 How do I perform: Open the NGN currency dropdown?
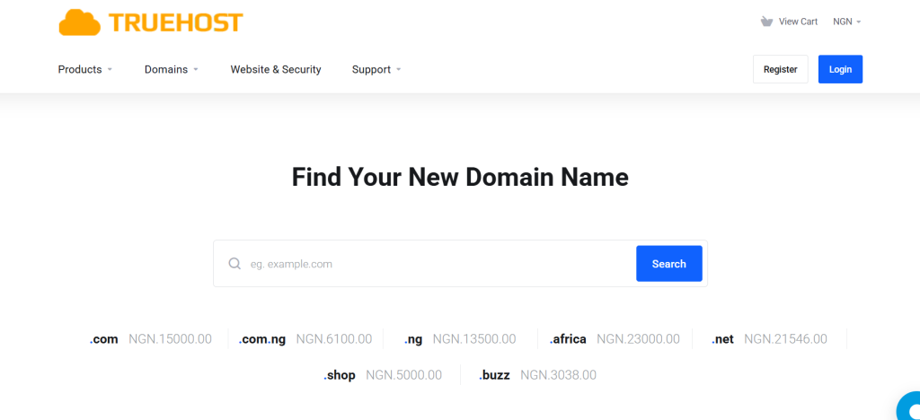tap(846, 22)
